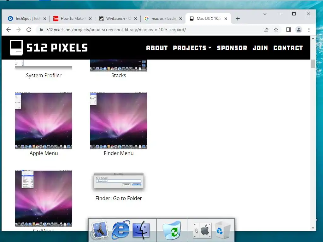Image resolution: width=323 pixels, height=242 pixels.
Task: Expand the PROJECTS dropdown menu
Action: (192, 48)
